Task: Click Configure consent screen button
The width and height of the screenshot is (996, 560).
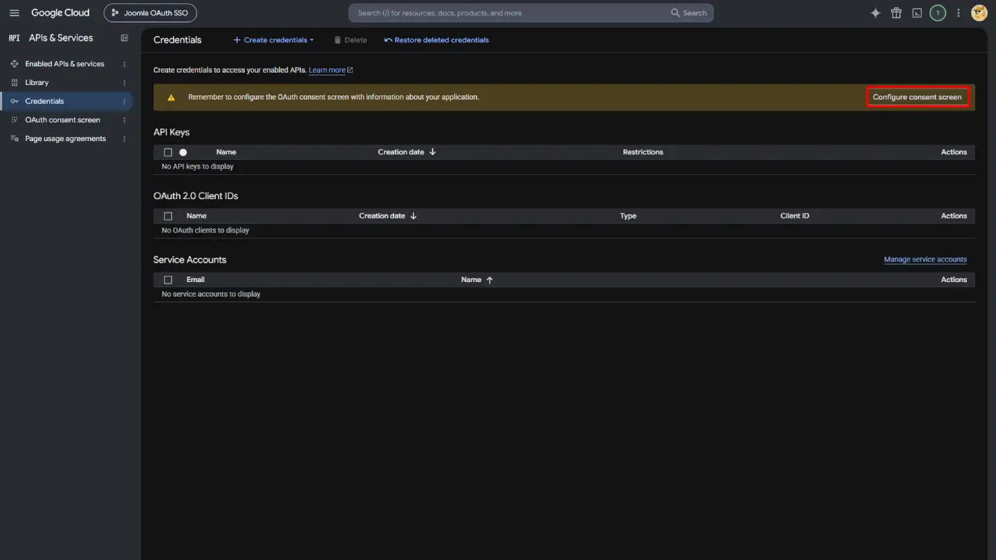Action: click(x=917, y=97)
